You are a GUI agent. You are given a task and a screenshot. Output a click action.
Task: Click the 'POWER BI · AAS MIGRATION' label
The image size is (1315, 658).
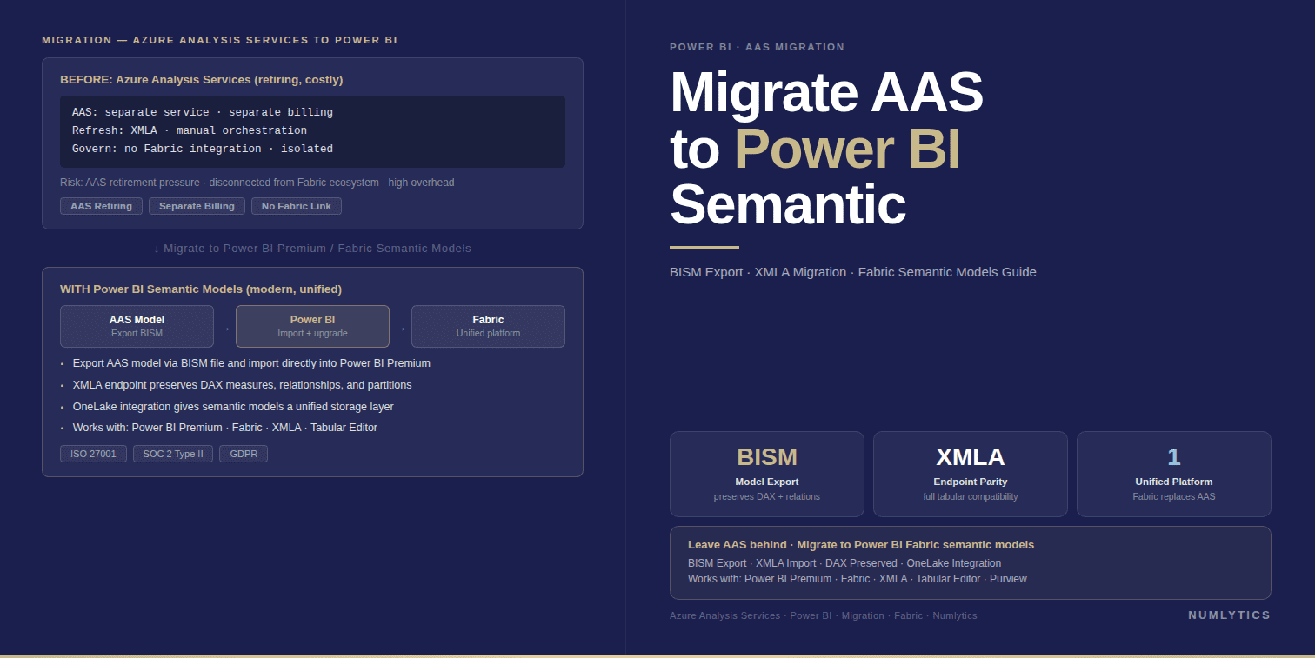click(x=757, y=47)
